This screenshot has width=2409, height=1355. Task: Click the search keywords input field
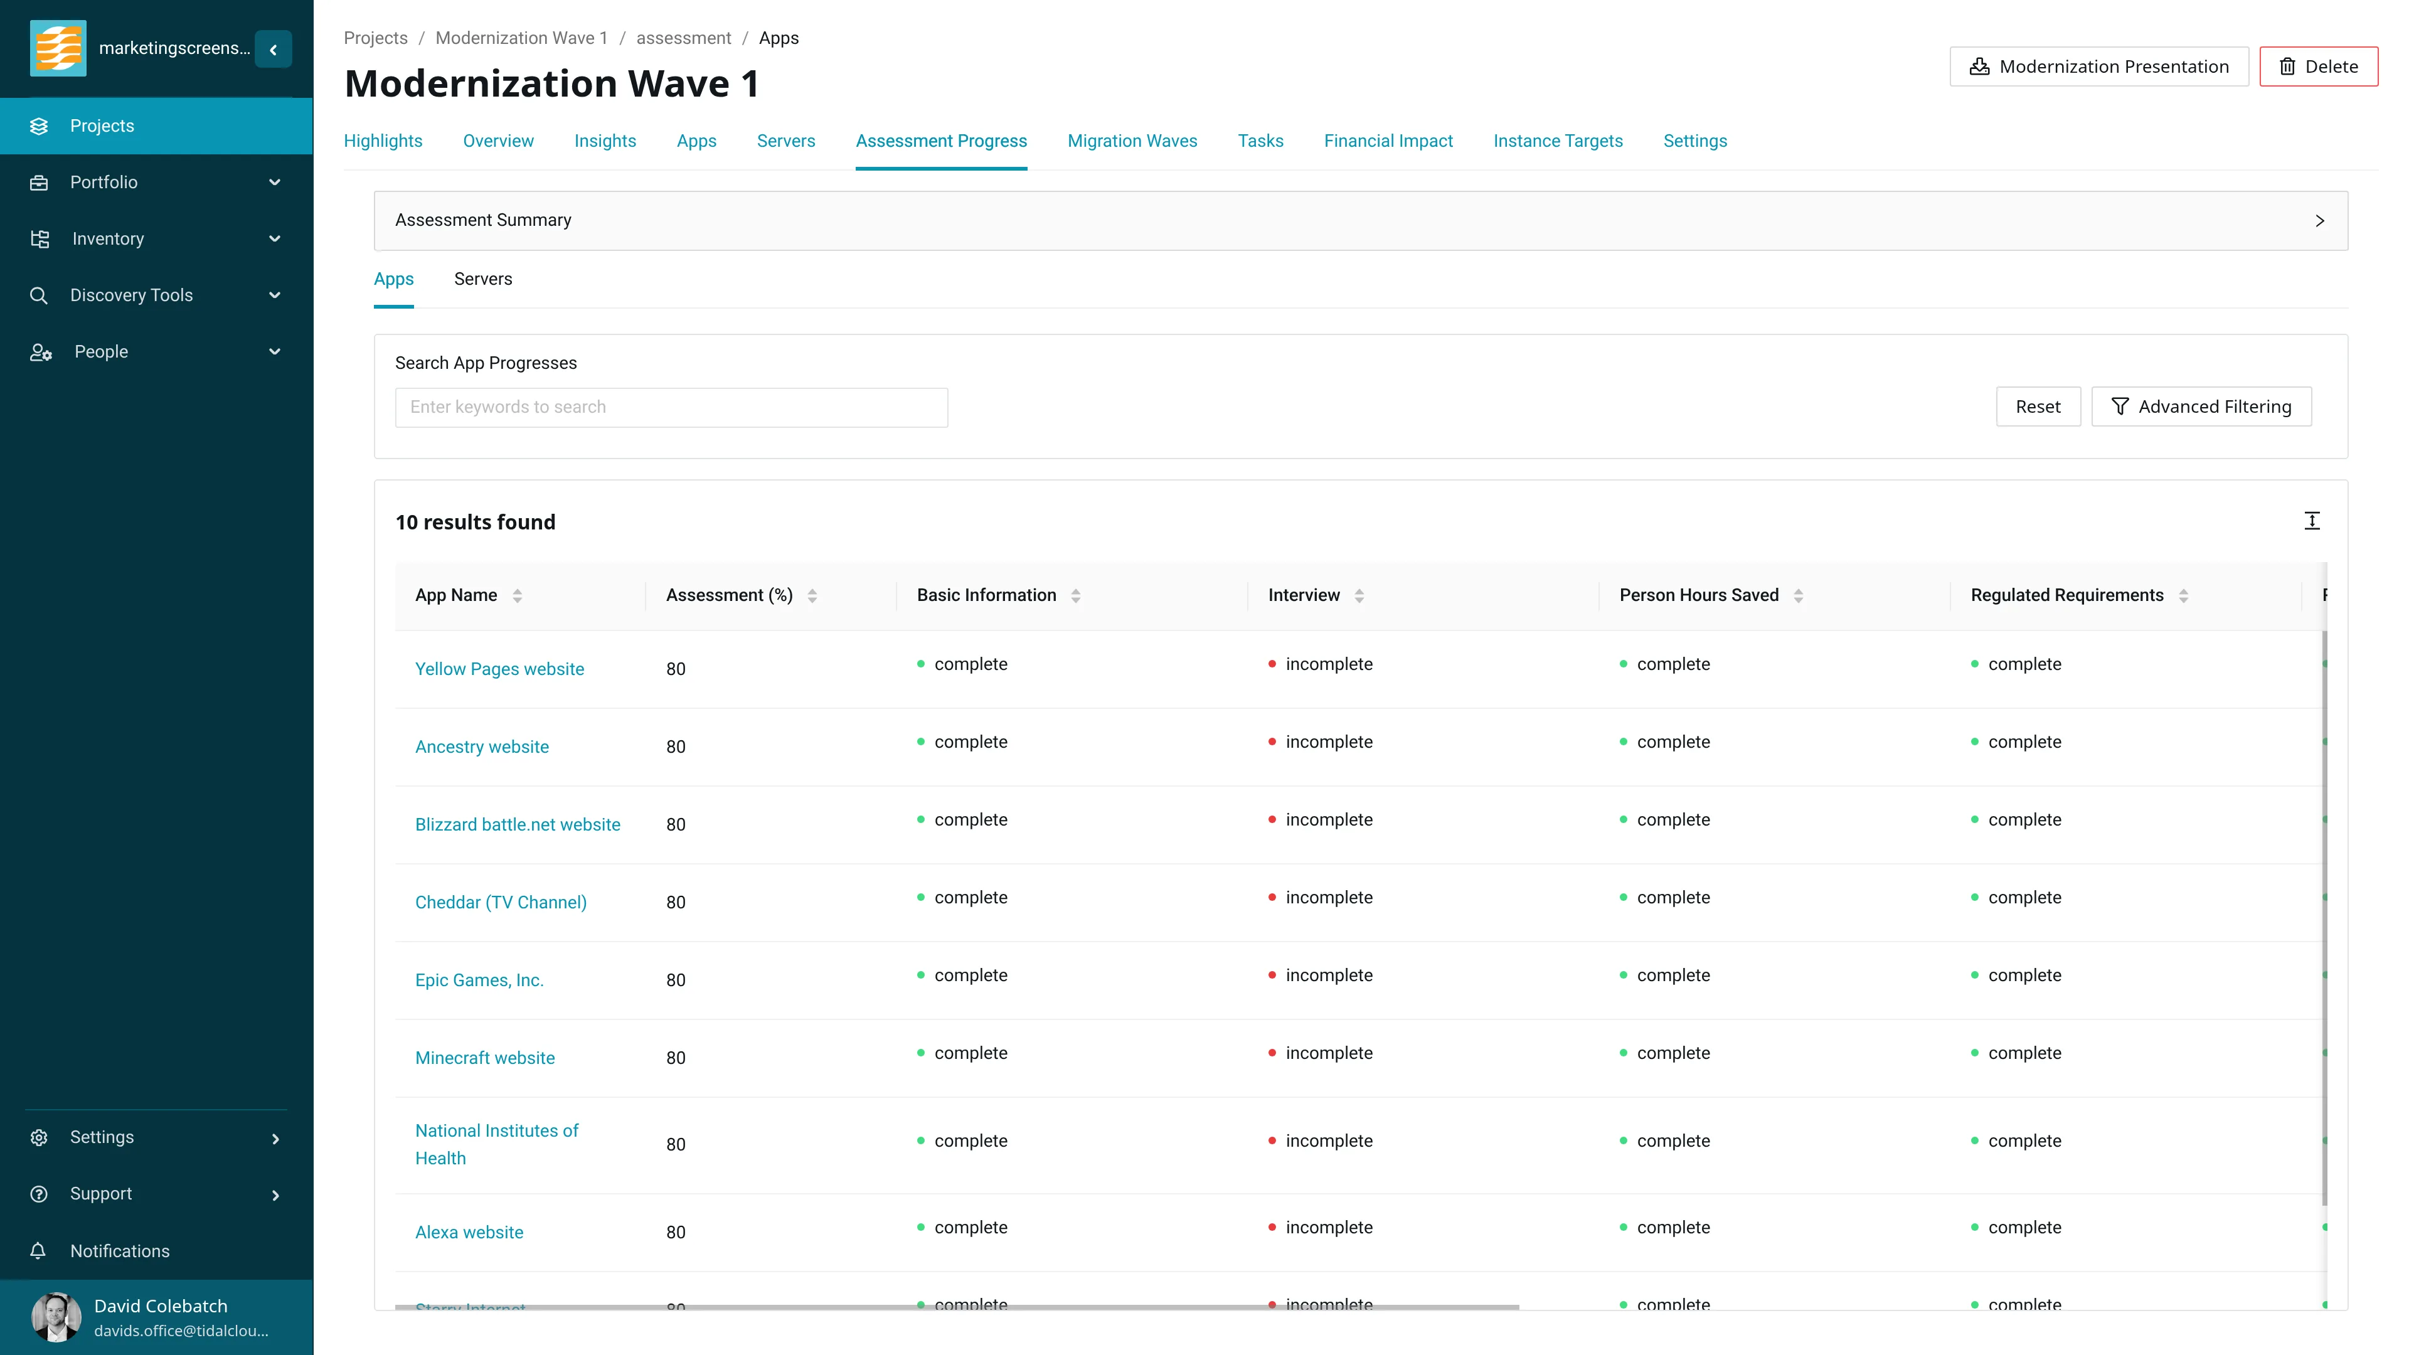(671, 408)
